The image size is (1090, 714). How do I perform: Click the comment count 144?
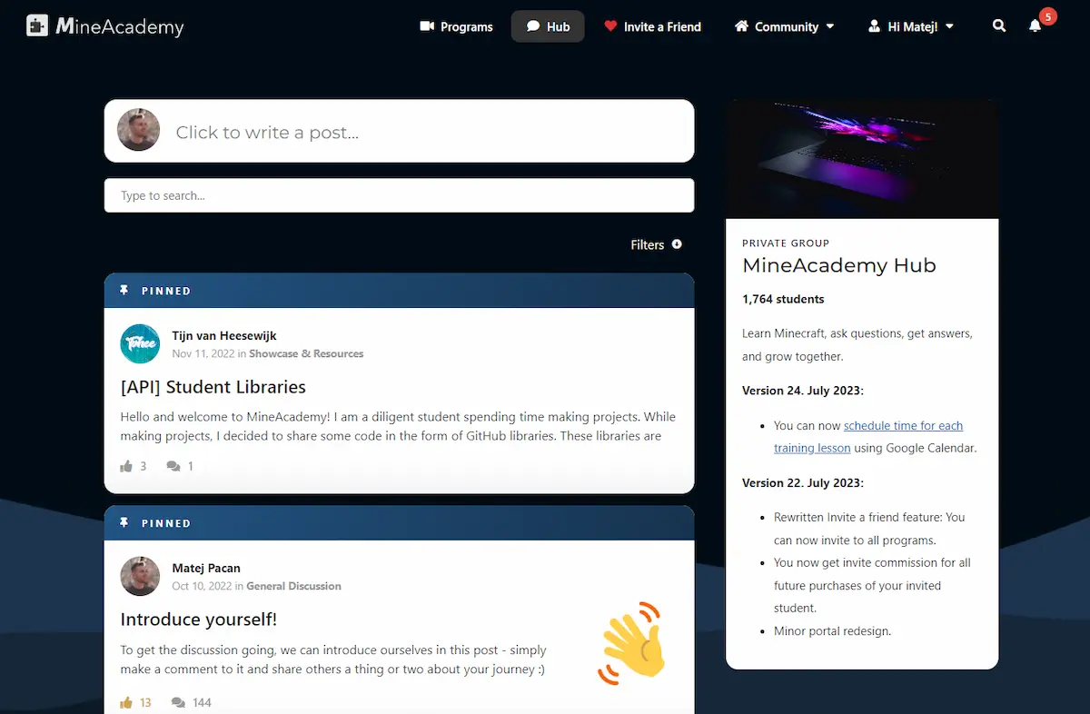tap(203, 702)
